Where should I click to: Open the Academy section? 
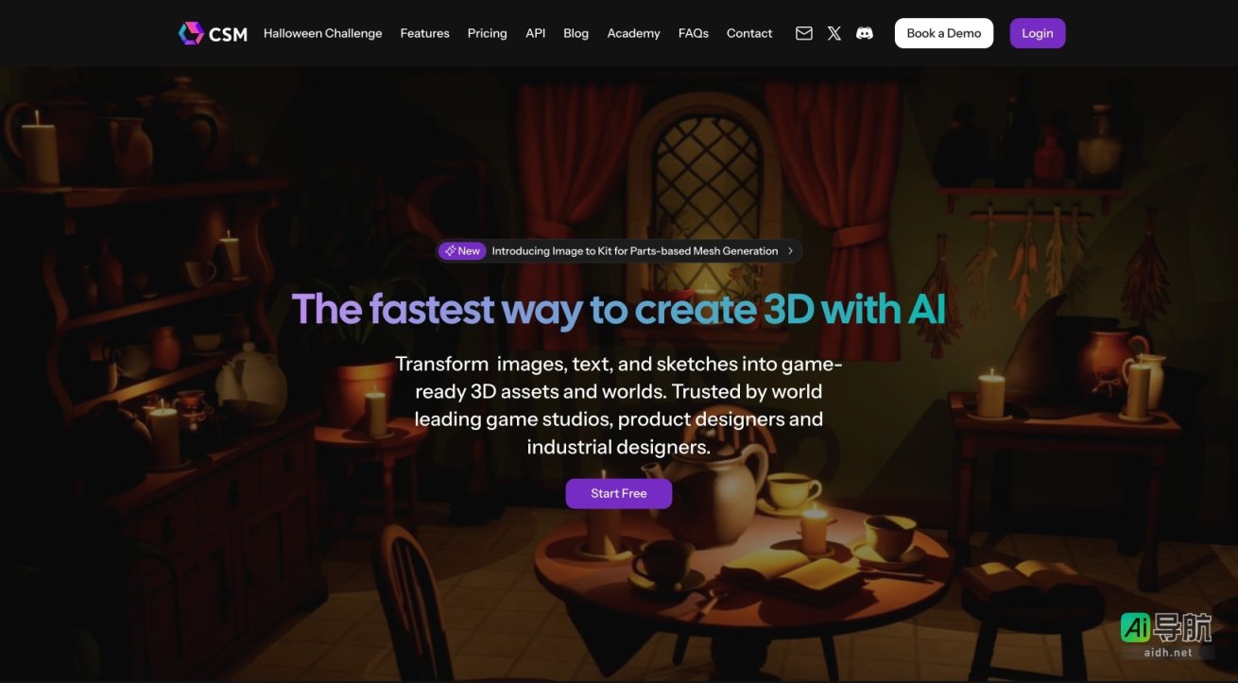(x=633, y=33)
